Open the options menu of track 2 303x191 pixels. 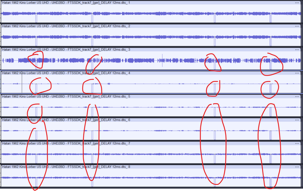(x=297, y=26)
